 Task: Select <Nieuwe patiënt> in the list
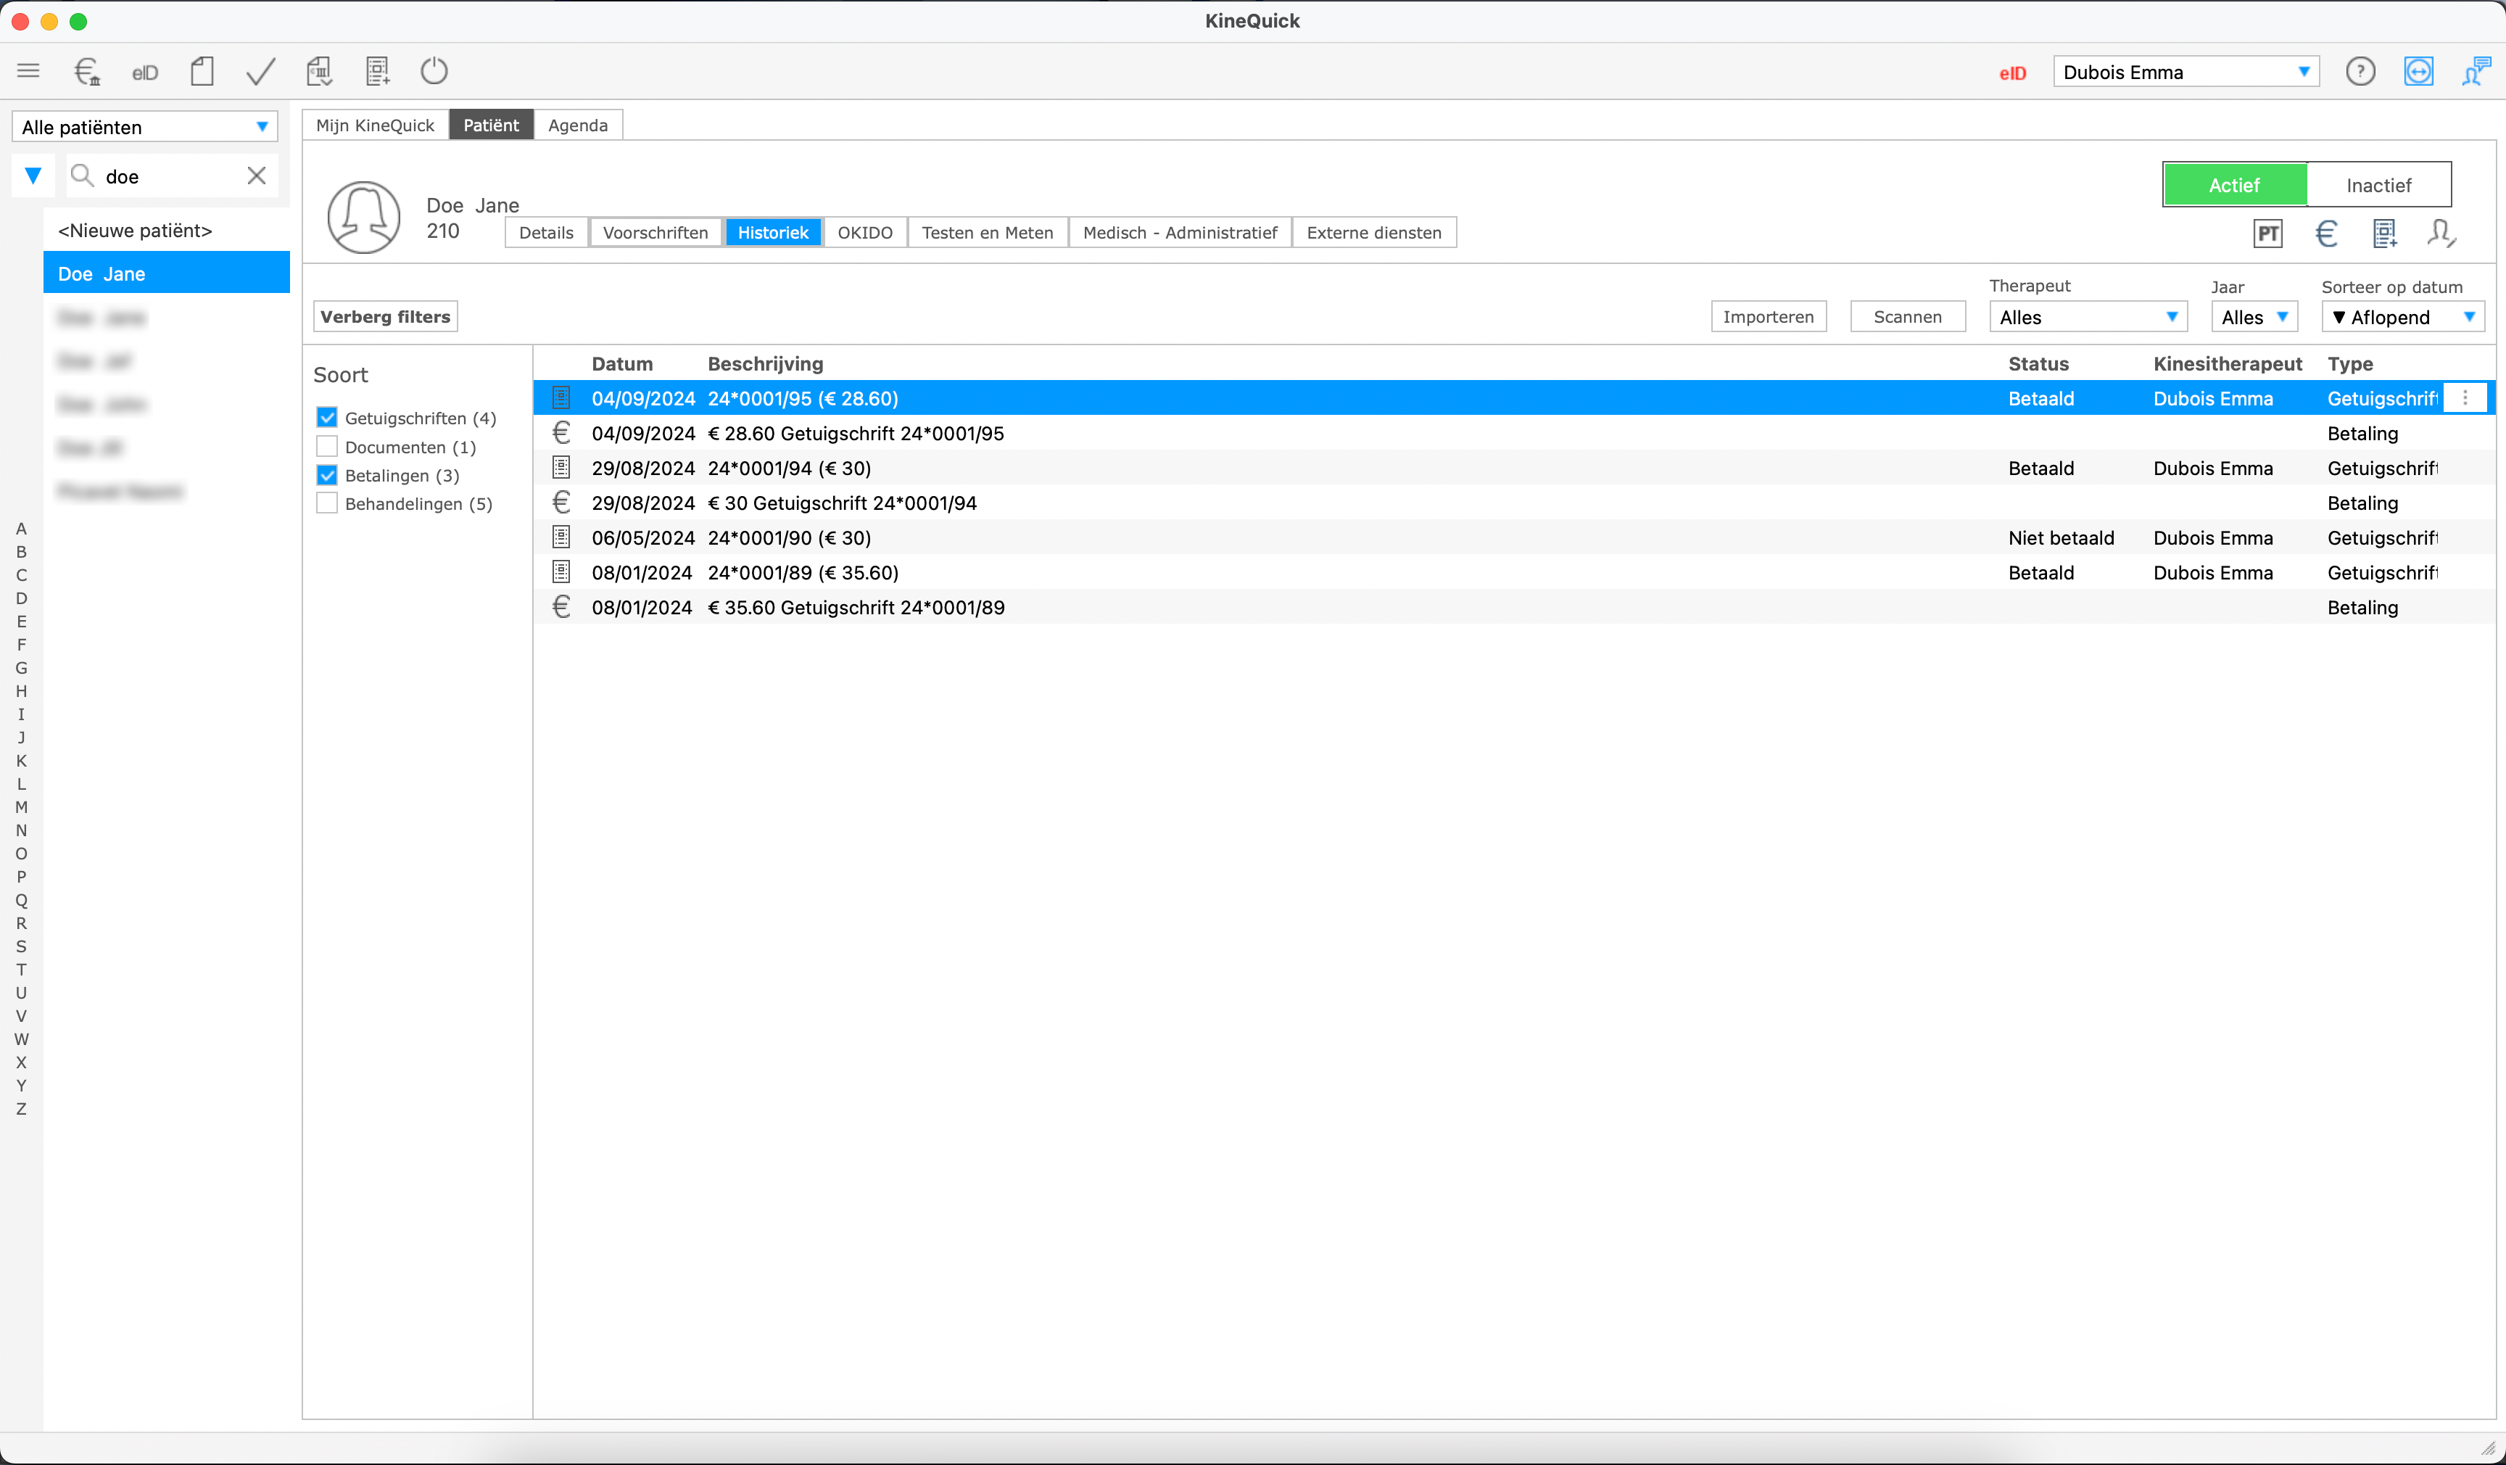167,230
